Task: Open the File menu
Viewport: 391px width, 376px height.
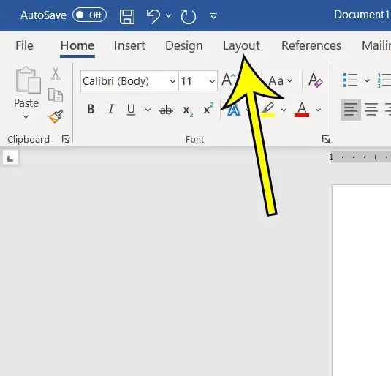Action: pyautogui.click(x=24, y=45)
